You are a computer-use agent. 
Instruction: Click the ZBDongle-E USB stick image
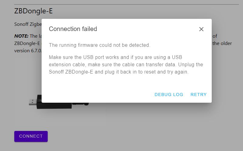point(59,102)
